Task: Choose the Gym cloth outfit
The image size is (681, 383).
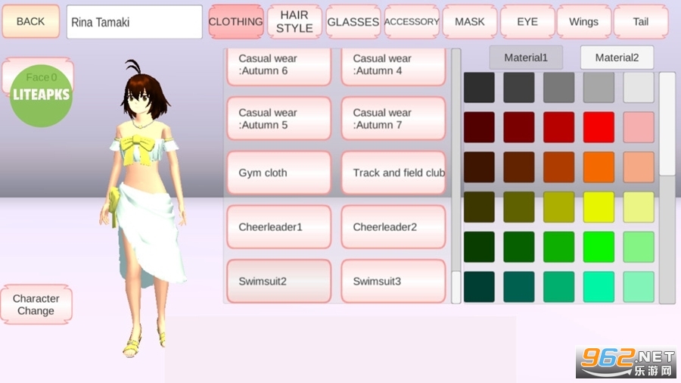Action: pos(278,173)
